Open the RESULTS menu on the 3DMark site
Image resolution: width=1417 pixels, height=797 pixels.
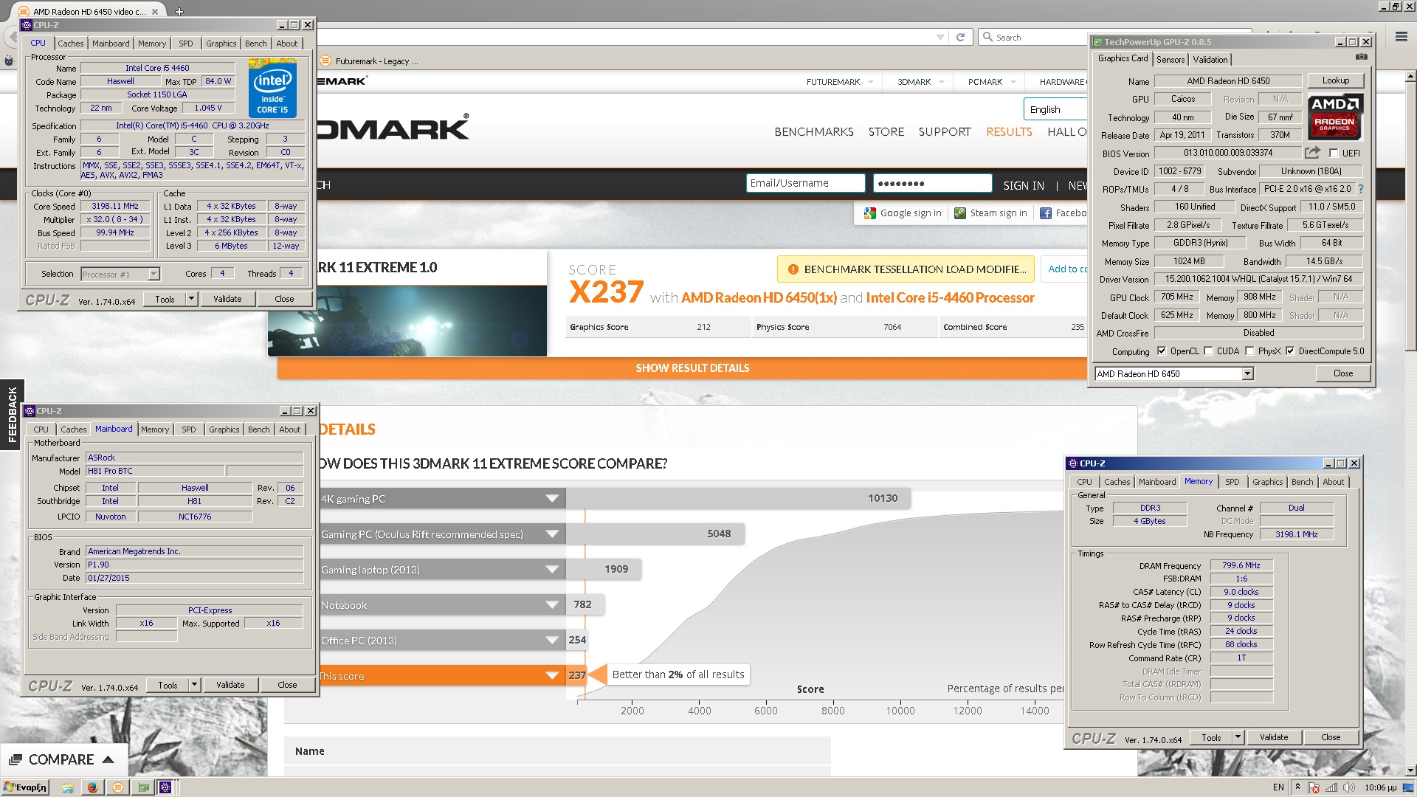point(1009,131)
